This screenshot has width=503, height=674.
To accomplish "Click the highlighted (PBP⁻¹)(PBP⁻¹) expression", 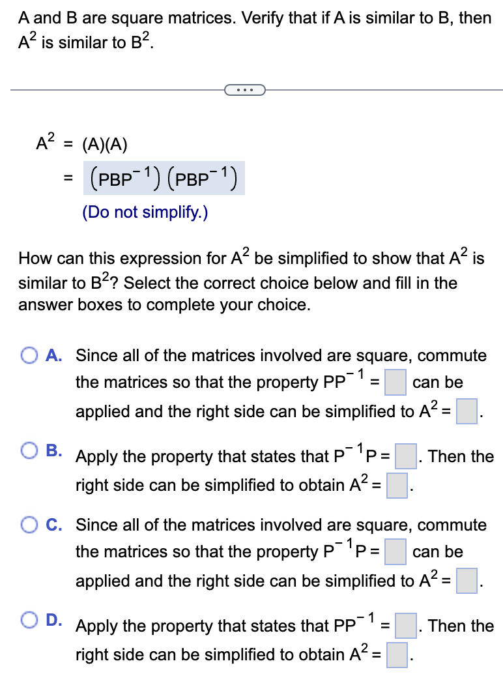I will tap(164, 177).
